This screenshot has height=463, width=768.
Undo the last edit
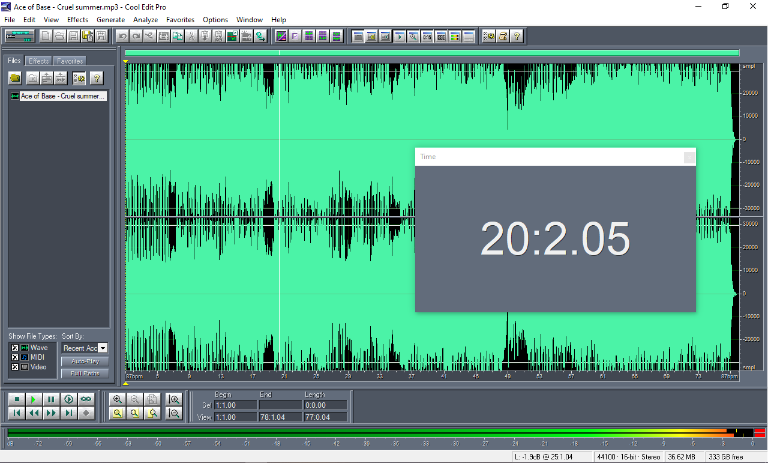pyautogui.click(x=122, y=36)
